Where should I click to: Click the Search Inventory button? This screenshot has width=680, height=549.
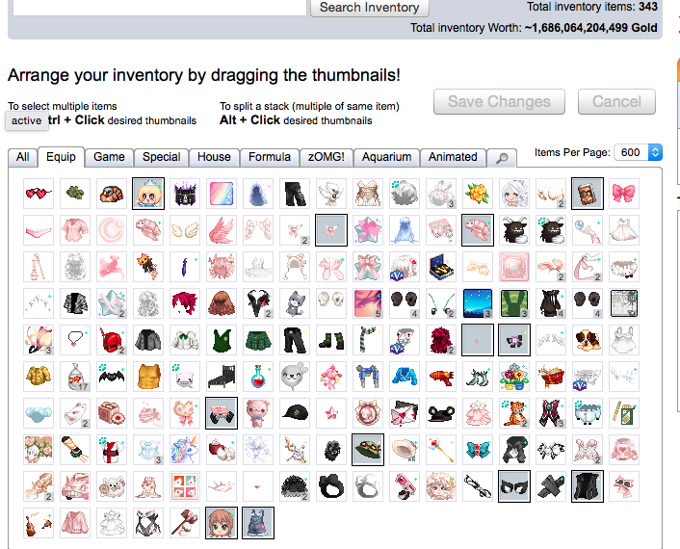(370, 8)
